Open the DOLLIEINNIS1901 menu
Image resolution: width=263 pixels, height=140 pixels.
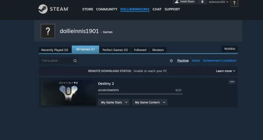[x=135, y=9]
